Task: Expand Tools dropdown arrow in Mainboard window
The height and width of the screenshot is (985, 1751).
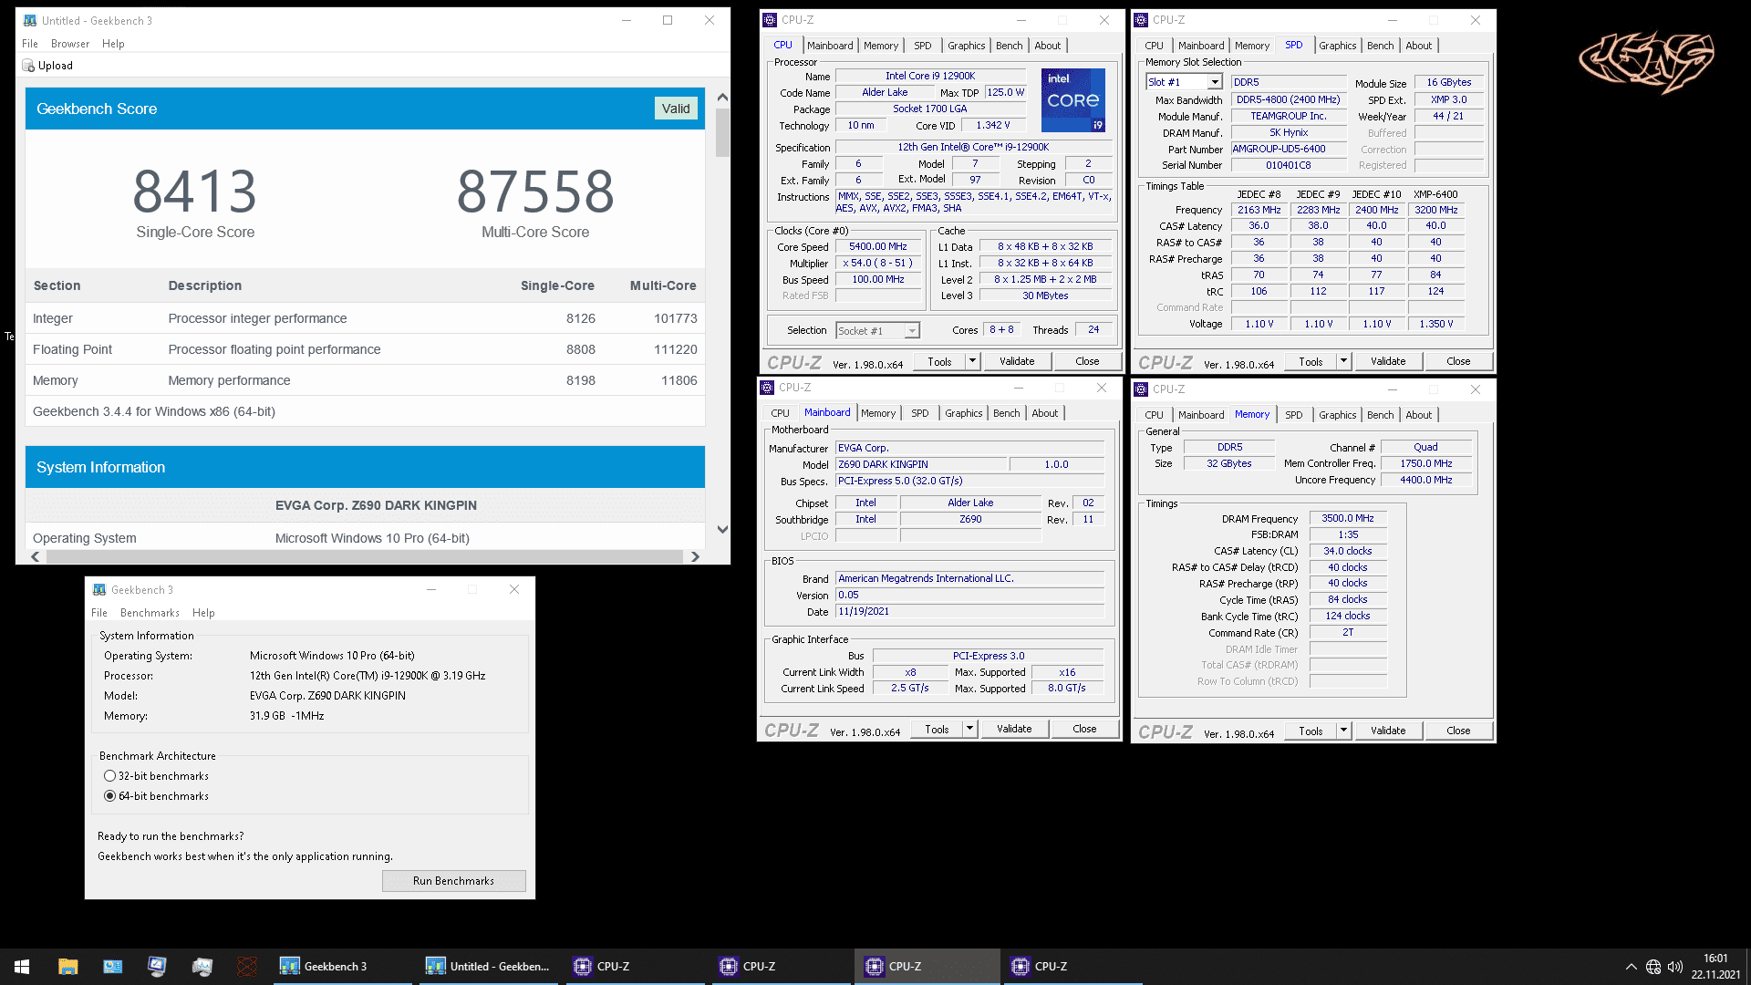Action: [x=969, y=730]
